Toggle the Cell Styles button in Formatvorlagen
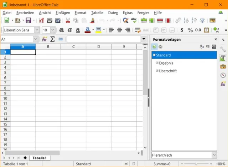The height and width of the screenshot is (167, 228). click(x=155, y=46)
